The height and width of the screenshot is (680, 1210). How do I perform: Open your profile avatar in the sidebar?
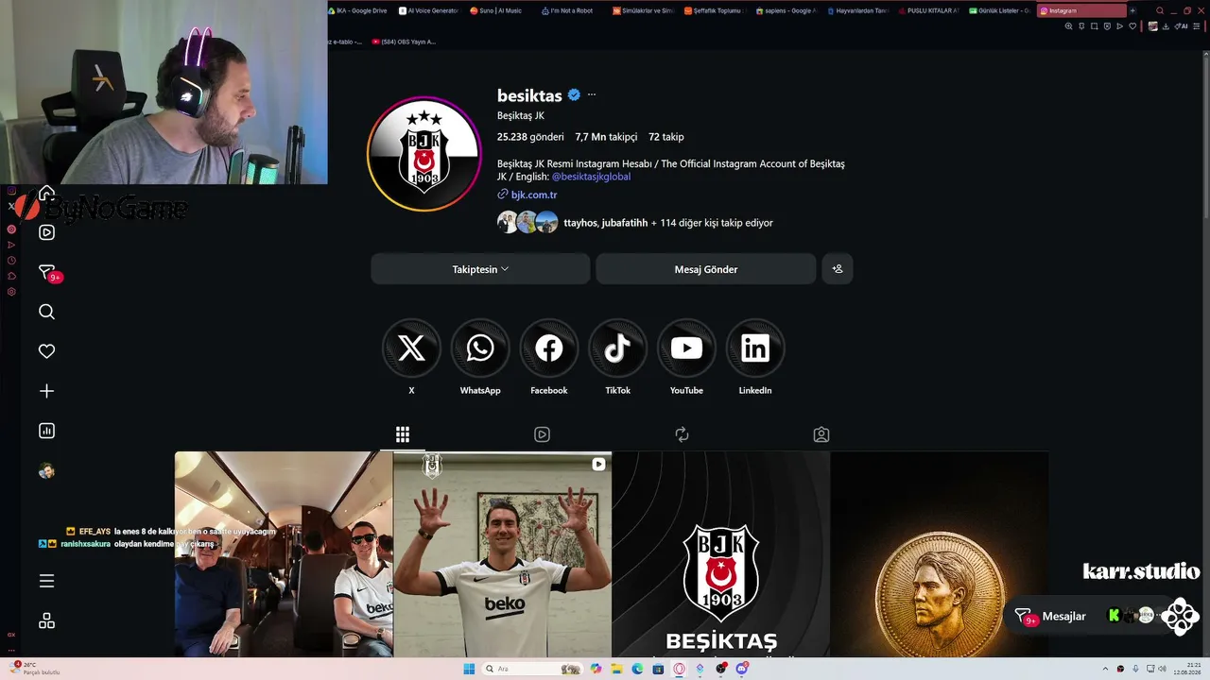click(x=46, y=471)
